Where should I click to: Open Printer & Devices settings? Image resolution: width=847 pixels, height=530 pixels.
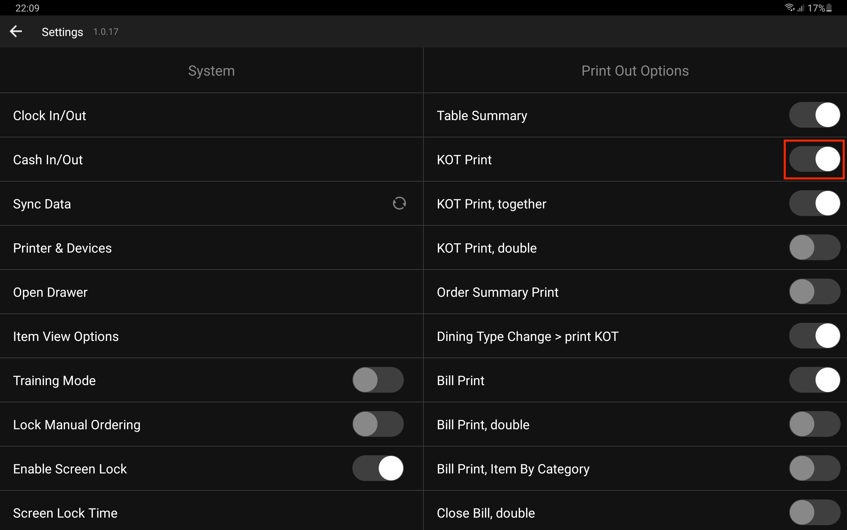click(x=62, y=248)
